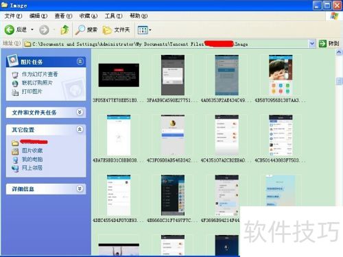
Task: Click the vertical scrollbar thumb
Action: [339, 82]
